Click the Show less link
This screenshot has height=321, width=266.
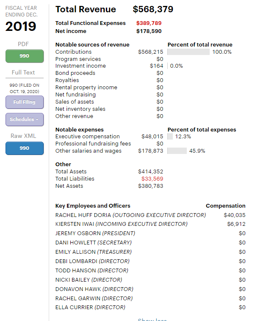click(x=152, y=319)
